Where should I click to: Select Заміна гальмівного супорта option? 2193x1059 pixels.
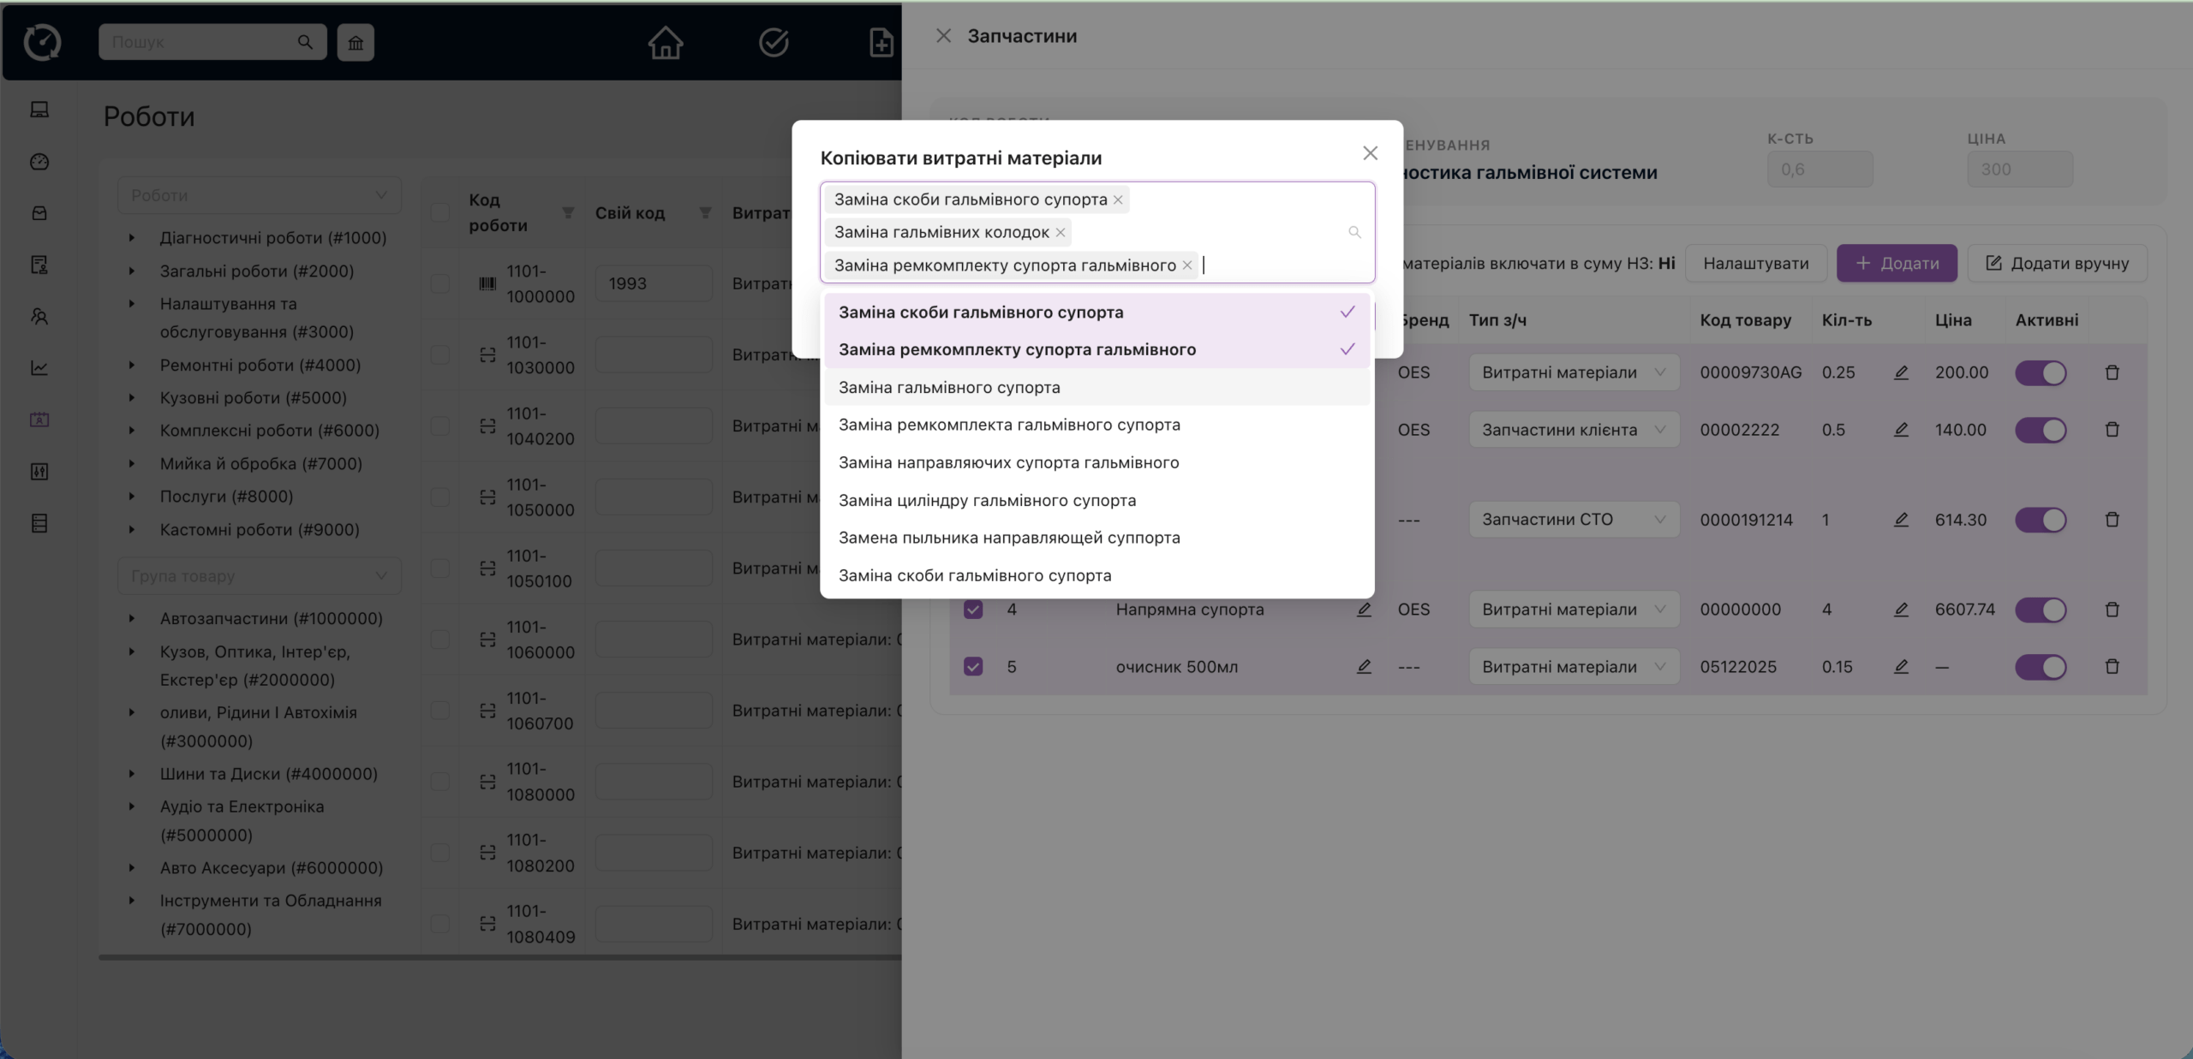click(949, 388)
